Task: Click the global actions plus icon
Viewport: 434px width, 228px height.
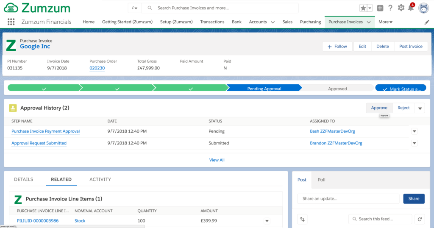Action: pyautogui.click(x=380, y=8)
